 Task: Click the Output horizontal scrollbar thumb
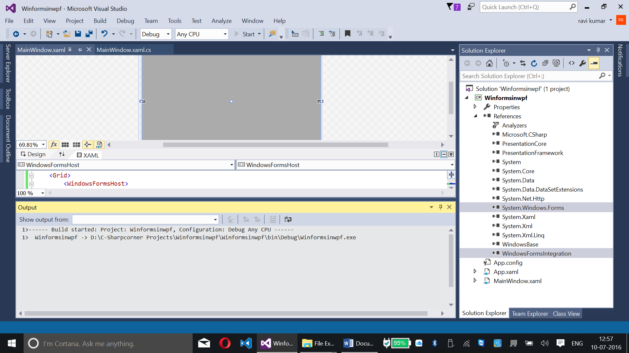click(226, 313)
